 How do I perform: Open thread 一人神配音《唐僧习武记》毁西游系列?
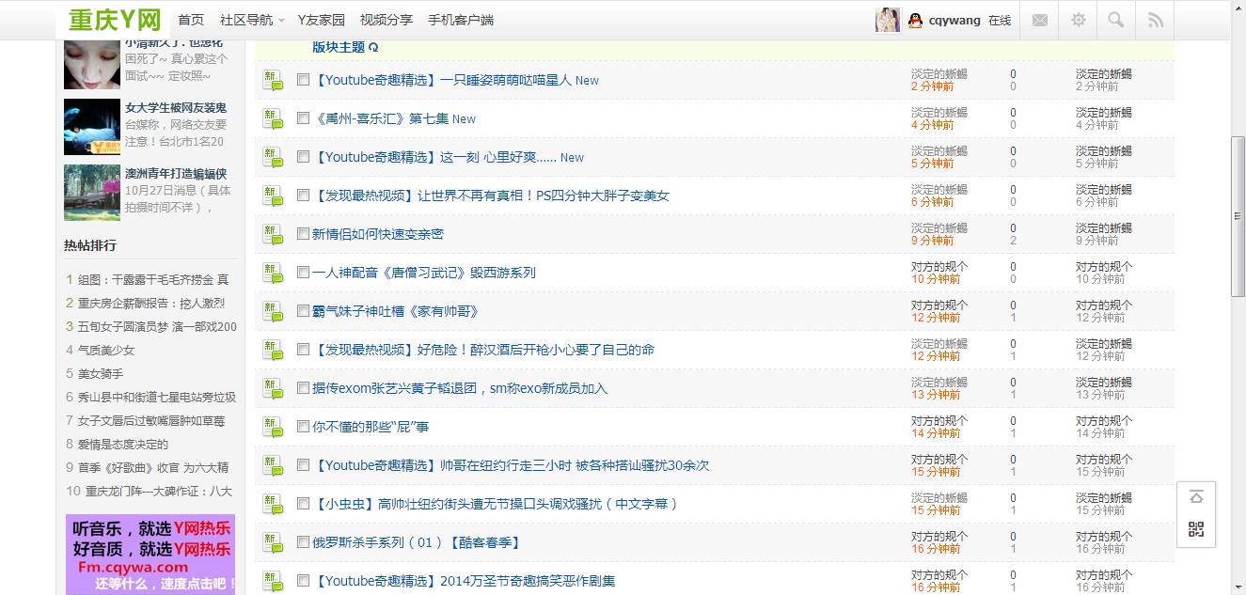(421, 273)
